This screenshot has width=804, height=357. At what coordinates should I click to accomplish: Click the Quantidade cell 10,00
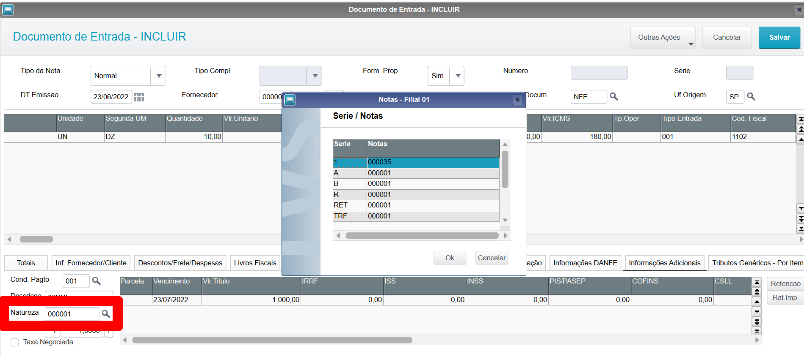194,137
